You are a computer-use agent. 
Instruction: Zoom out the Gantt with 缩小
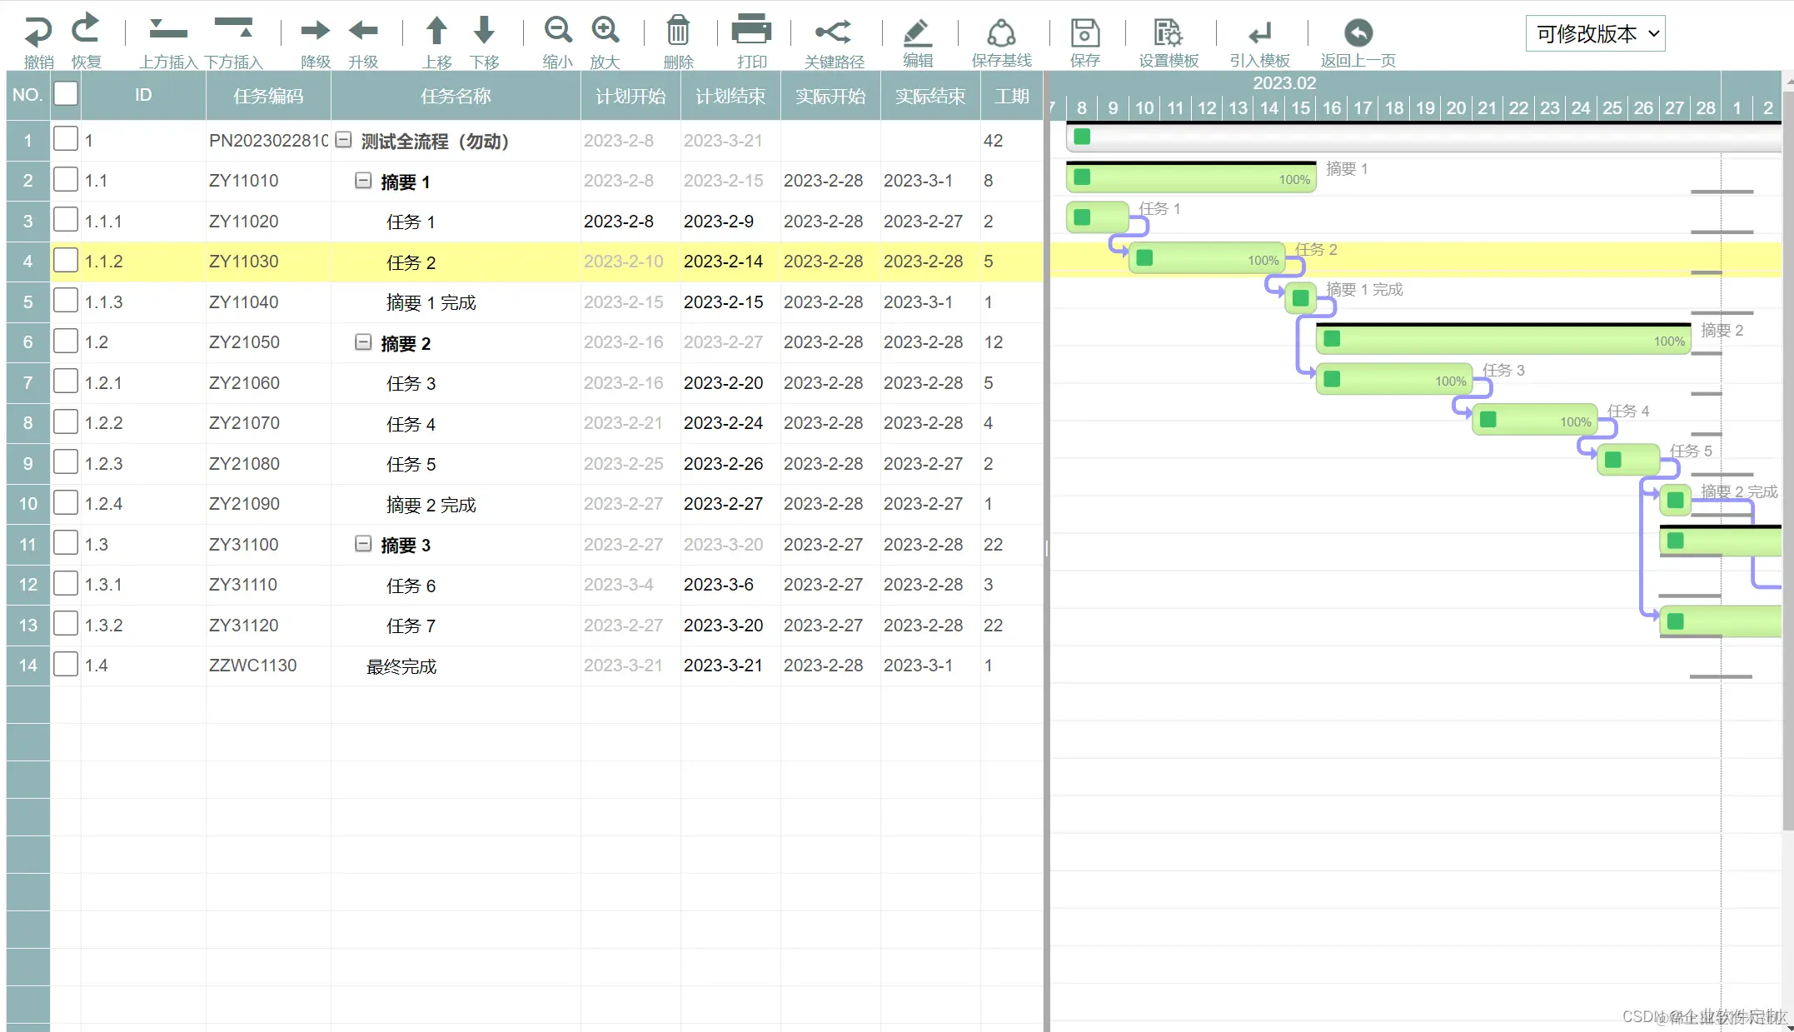557,31
